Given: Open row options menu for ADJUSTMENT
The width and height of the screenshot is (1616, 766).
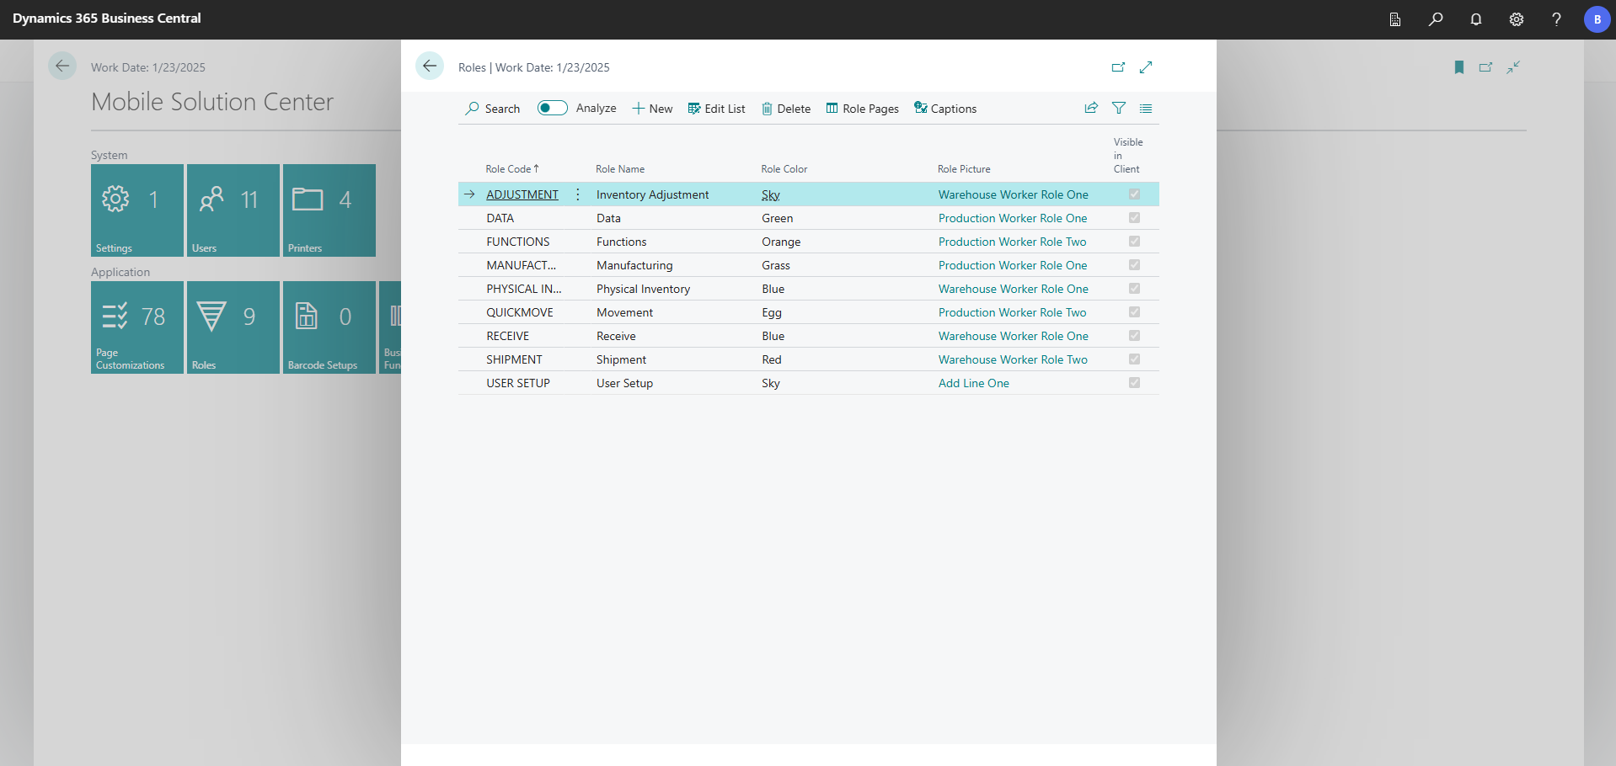Looking at the screenshot, I should click(x=578, y=194).
